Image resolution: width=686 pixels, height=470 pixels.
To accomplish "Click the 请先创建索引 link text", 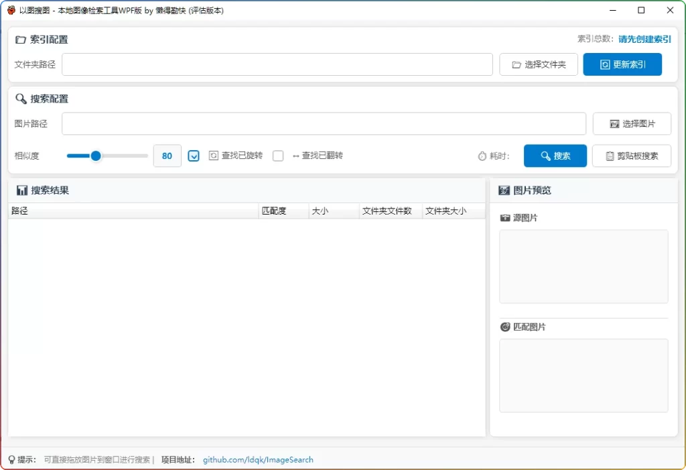I will point(644,39).
